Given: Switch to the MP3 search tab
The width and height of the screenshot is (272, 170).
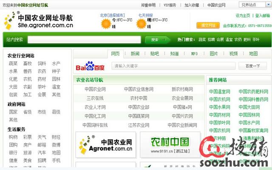Looking at the screenshot, I should [194, 54].
